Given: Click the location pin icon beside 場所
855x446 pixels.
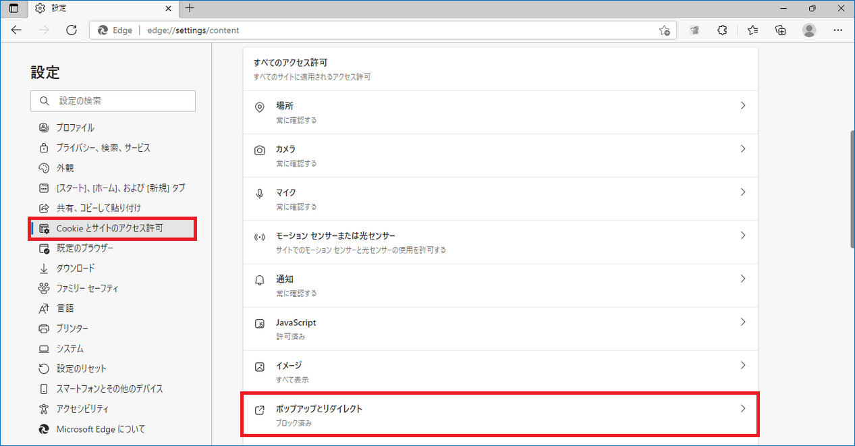Looking at the screenshot, I should [259, 107].
